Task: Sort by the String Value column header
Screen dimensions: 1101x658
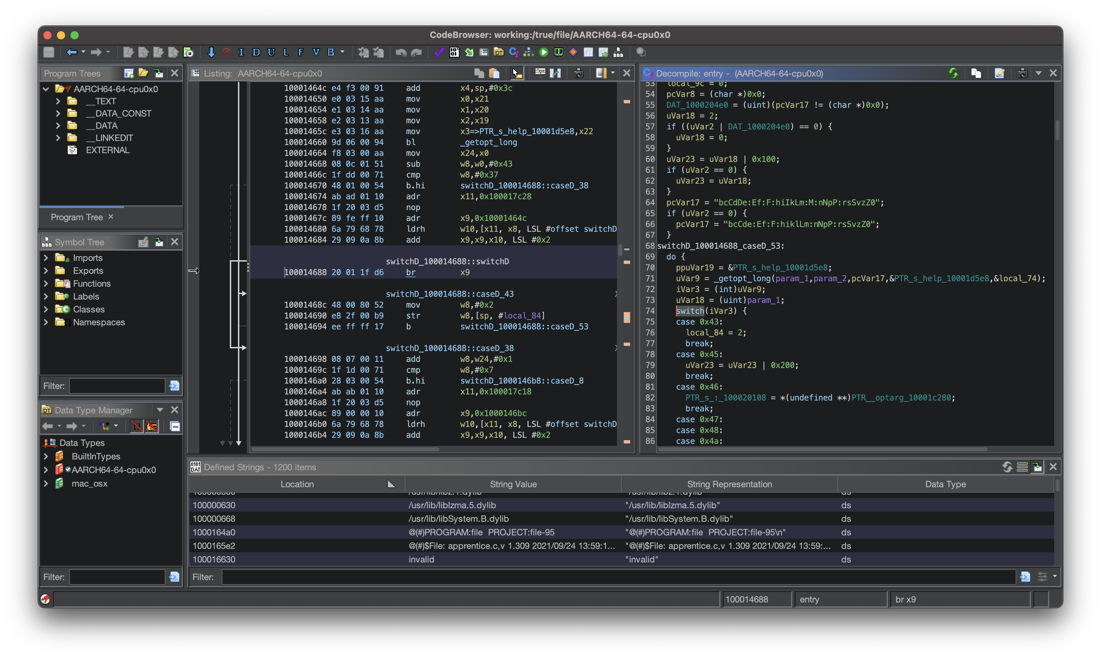Action: tap(513, 484)
